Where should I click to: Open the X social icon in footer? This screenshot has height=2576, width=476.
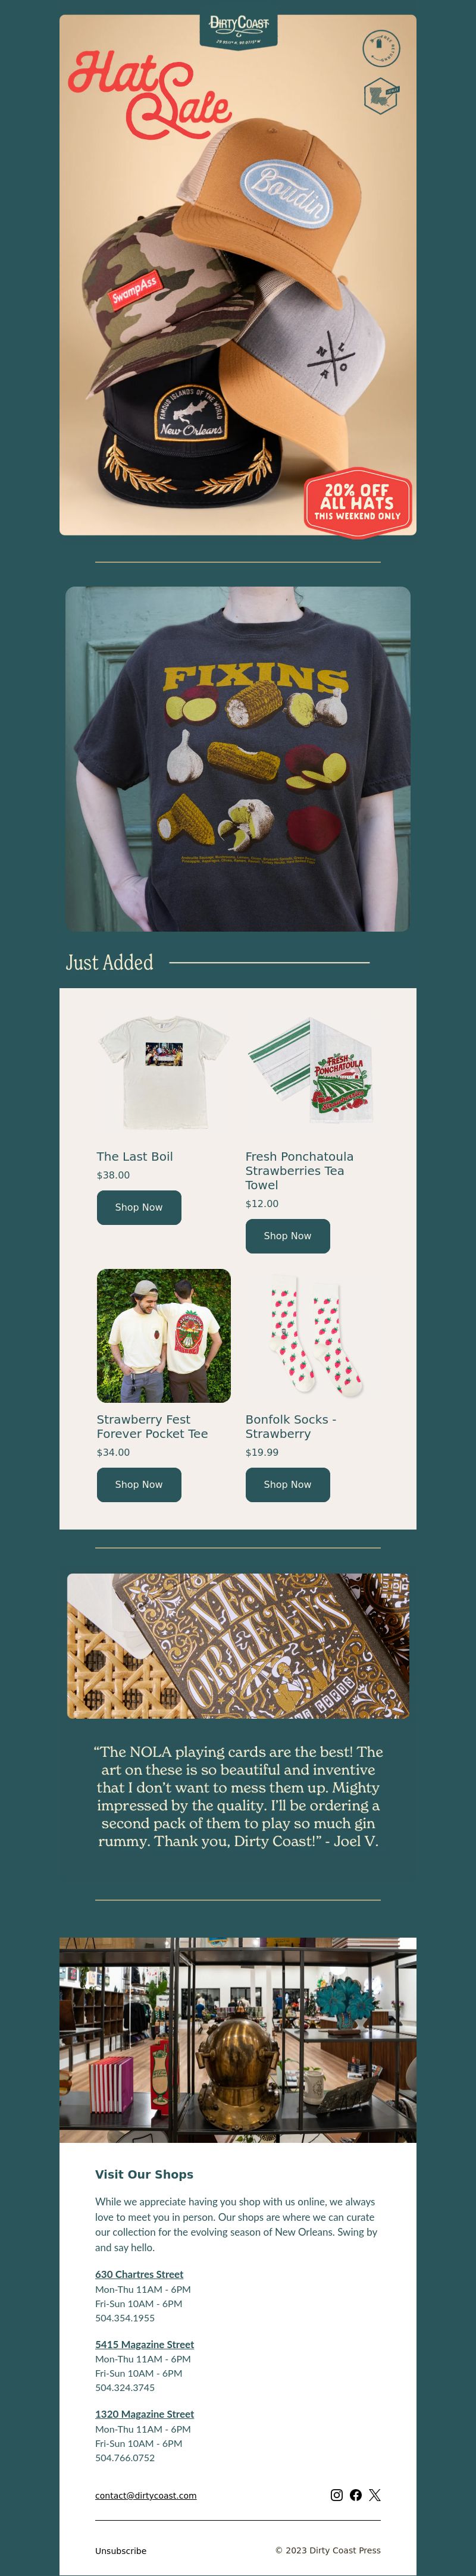click(375, 2494)
